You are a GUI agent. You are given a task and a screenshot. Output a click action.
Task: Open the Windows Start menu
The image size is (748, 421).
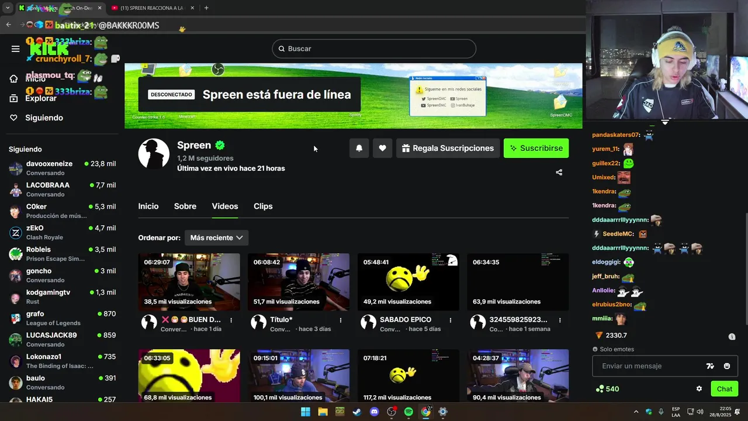click(306, 412)
